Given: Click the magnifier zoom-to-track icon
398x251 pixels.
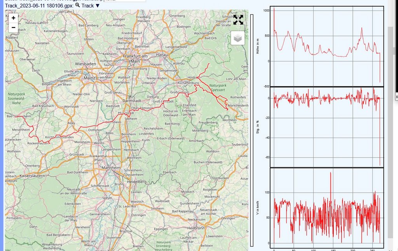Looking at the screenshot, I should [x=77, y=5].
